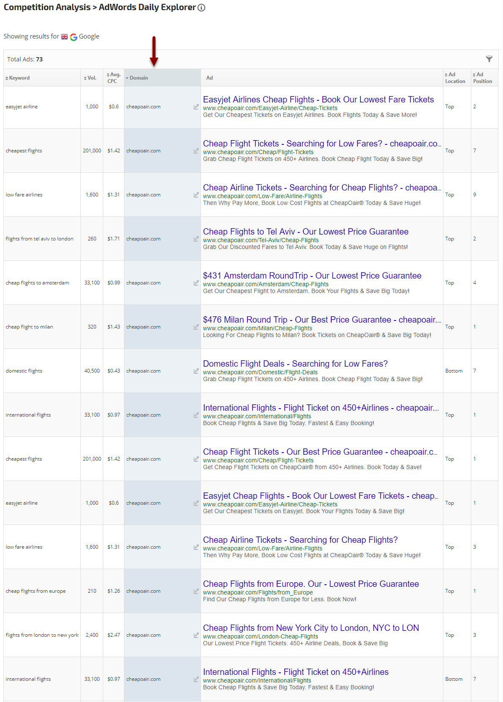Sort table by Avg. CPC column

pyautogui.click(x=113, y=78)
